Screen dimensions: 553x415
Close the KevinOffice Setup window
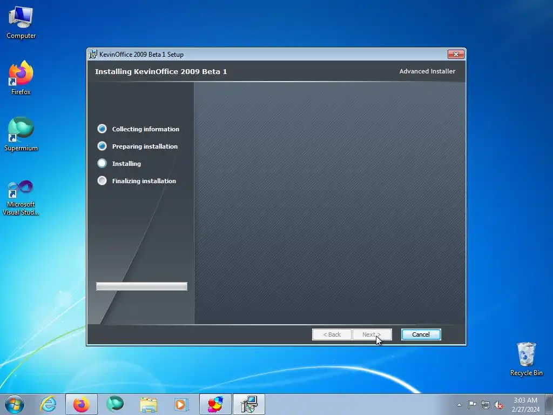click(x=456, y=54)
